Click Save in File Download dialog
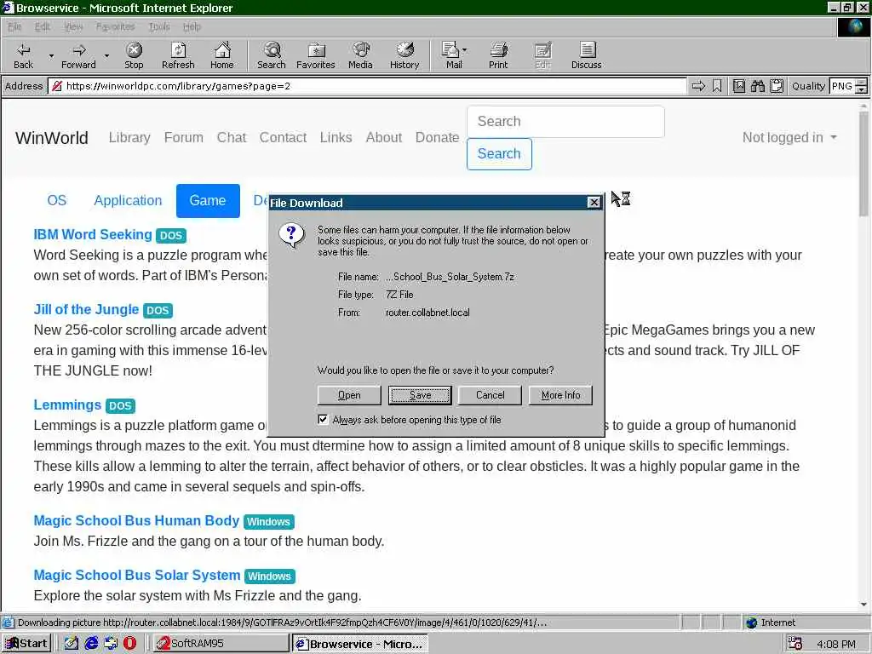Image resolution: width=872 pixels, height=654 pixels. coord(420,395)
